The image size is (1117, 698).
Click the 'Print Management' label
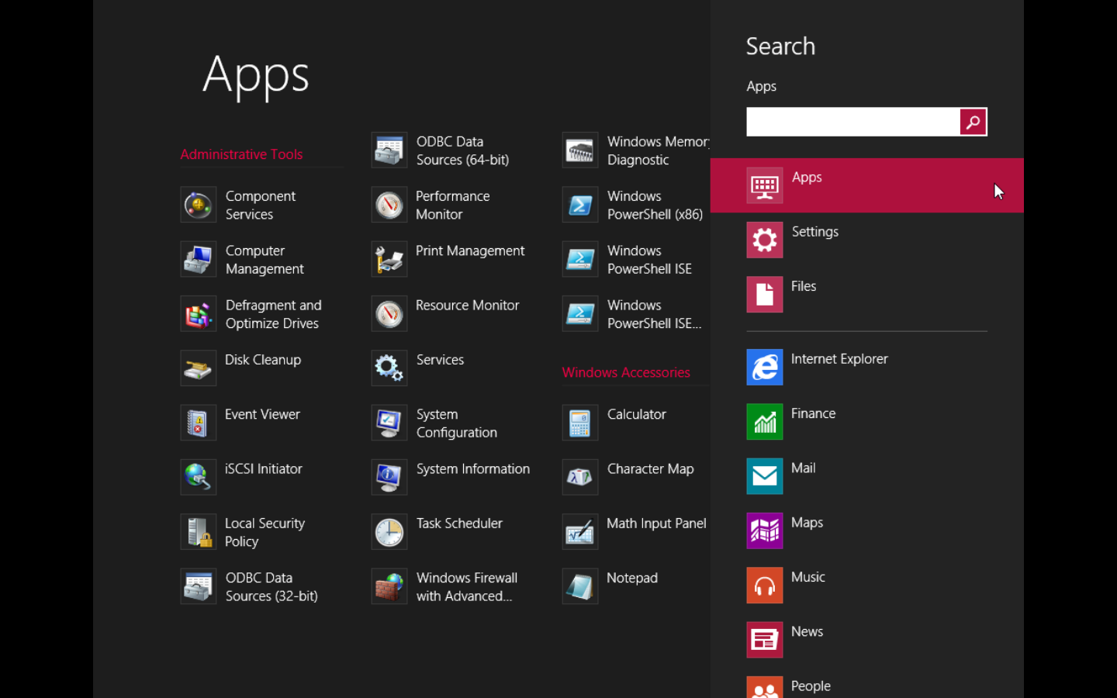(x=470, y=251)
